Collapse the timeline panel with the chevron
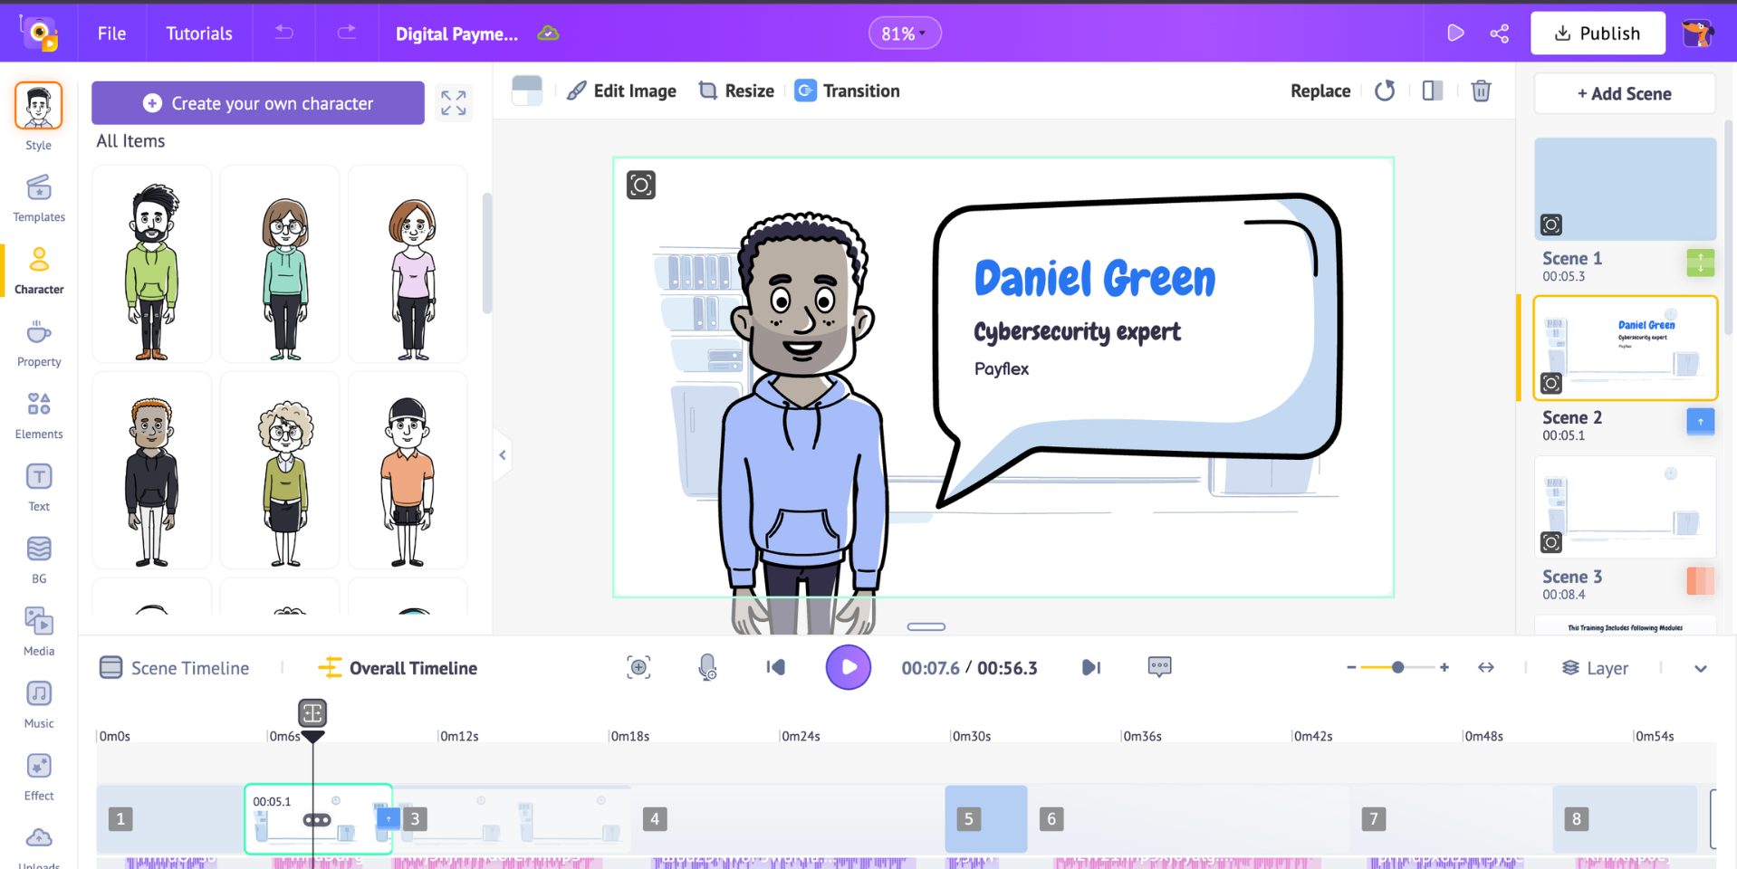 [x=1701, y=669]
